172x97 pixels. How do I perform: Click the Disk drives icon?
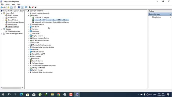click(x=31, y=34)
